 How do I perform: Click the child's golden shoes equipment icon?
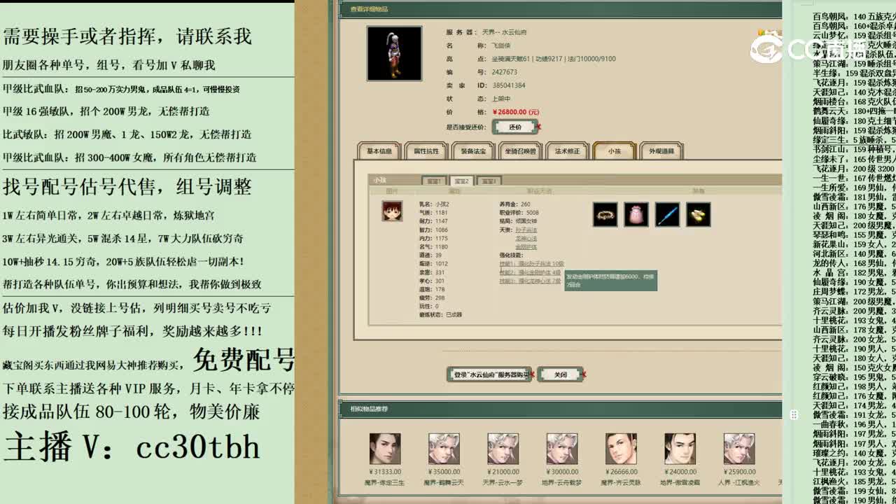(698, 214)
